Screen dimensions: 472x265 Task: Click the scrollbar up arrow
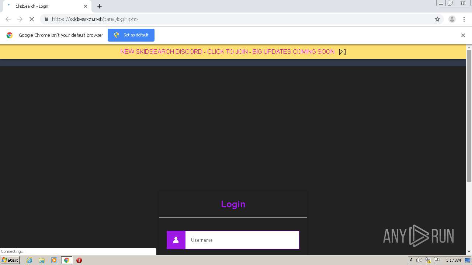tap(469, 47)
